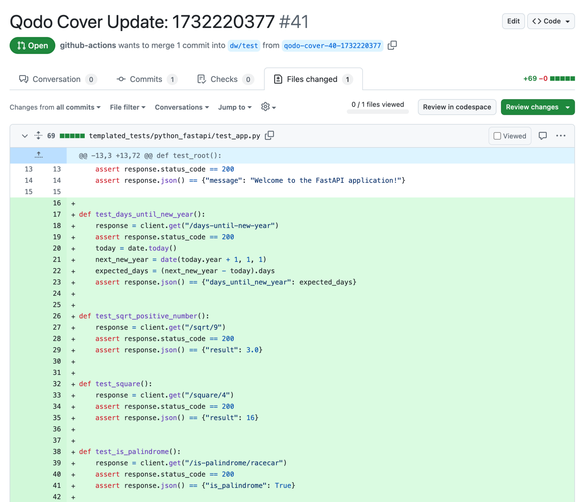Collapse the test_app.py diff
The height and width of the screenshot is (502, 584).
point(25,136)
